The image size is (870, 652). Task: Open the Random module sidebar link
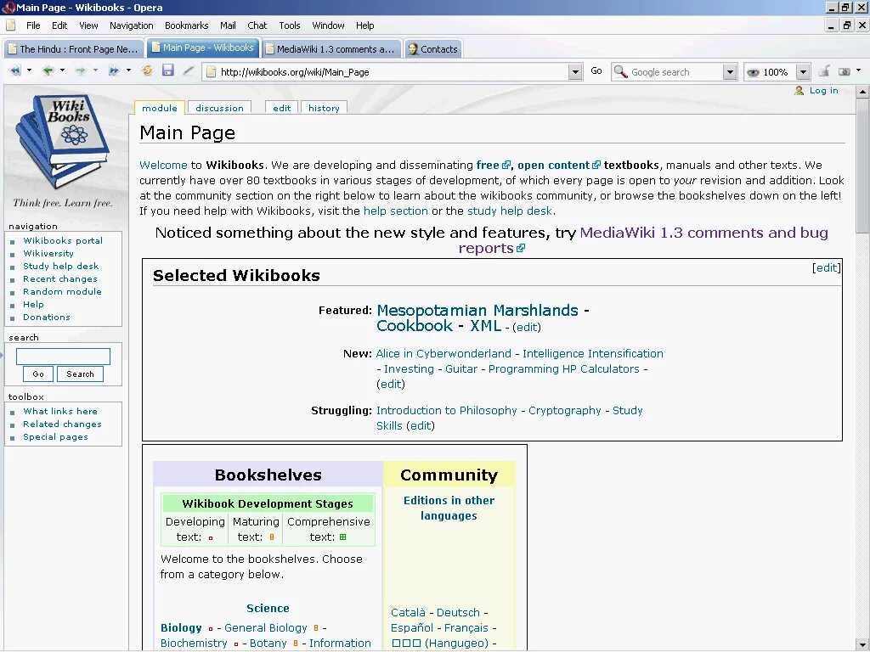pos(62,292)
